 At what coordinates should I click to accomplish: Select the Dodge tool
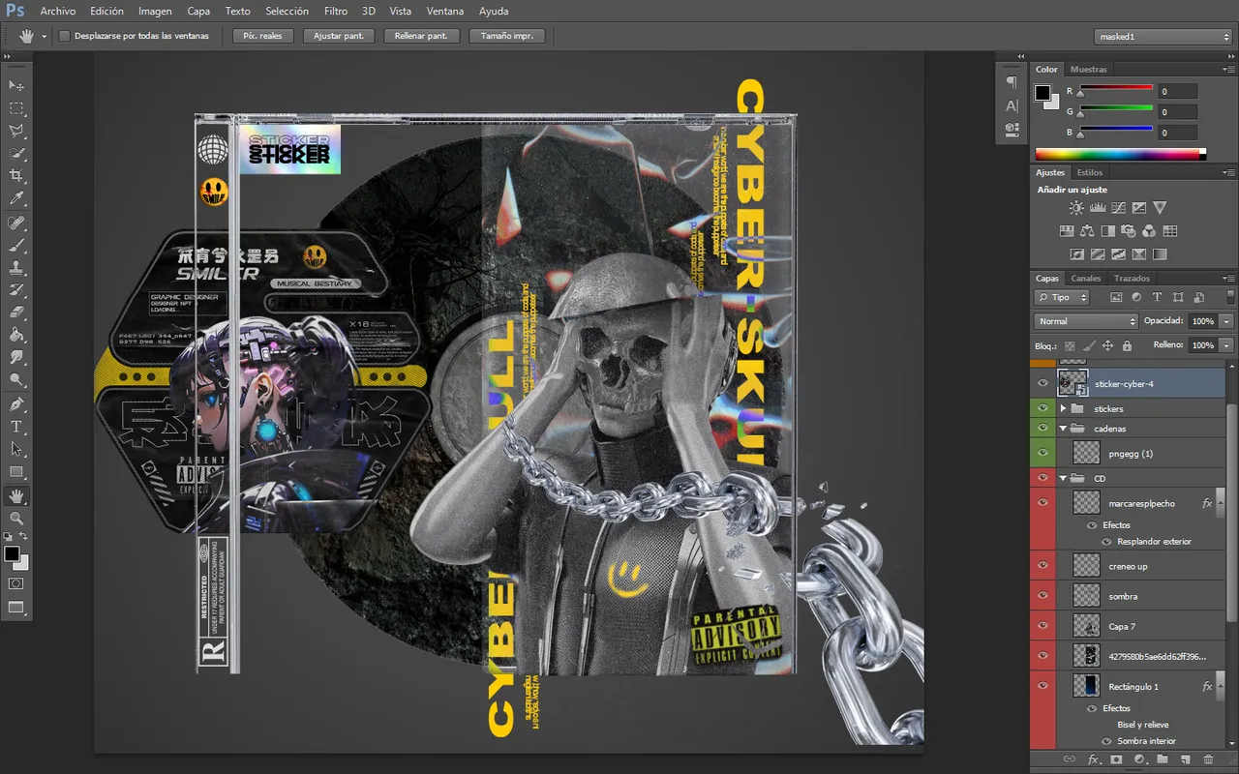pyautogui.click(x=16, y=379)
